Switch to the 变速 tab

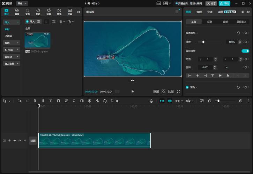[x=209, y=12]
